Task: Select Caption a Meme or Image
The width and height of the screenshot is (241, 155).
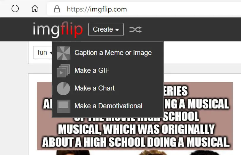Action: [108, 53]
